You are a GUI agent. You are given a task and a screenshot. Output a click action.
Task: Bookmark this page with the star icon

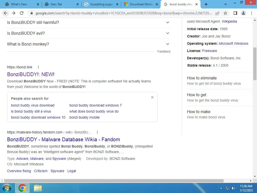click(225, 13)
